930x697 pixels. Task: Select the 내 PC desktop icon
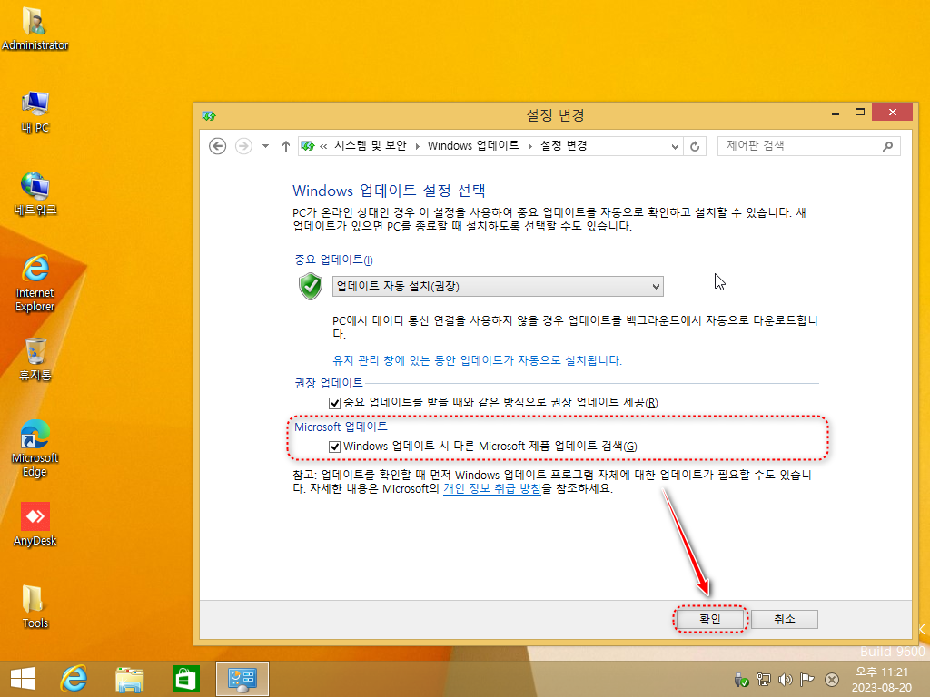(x=35, y=112)
